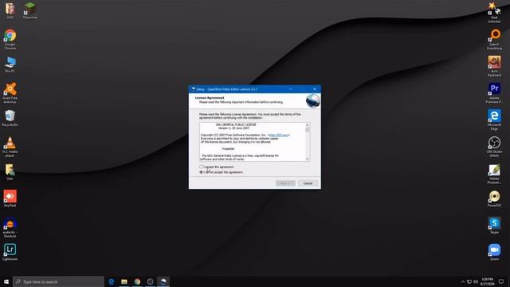Select the VLC media player desktop icon

(x=10, y=147)
